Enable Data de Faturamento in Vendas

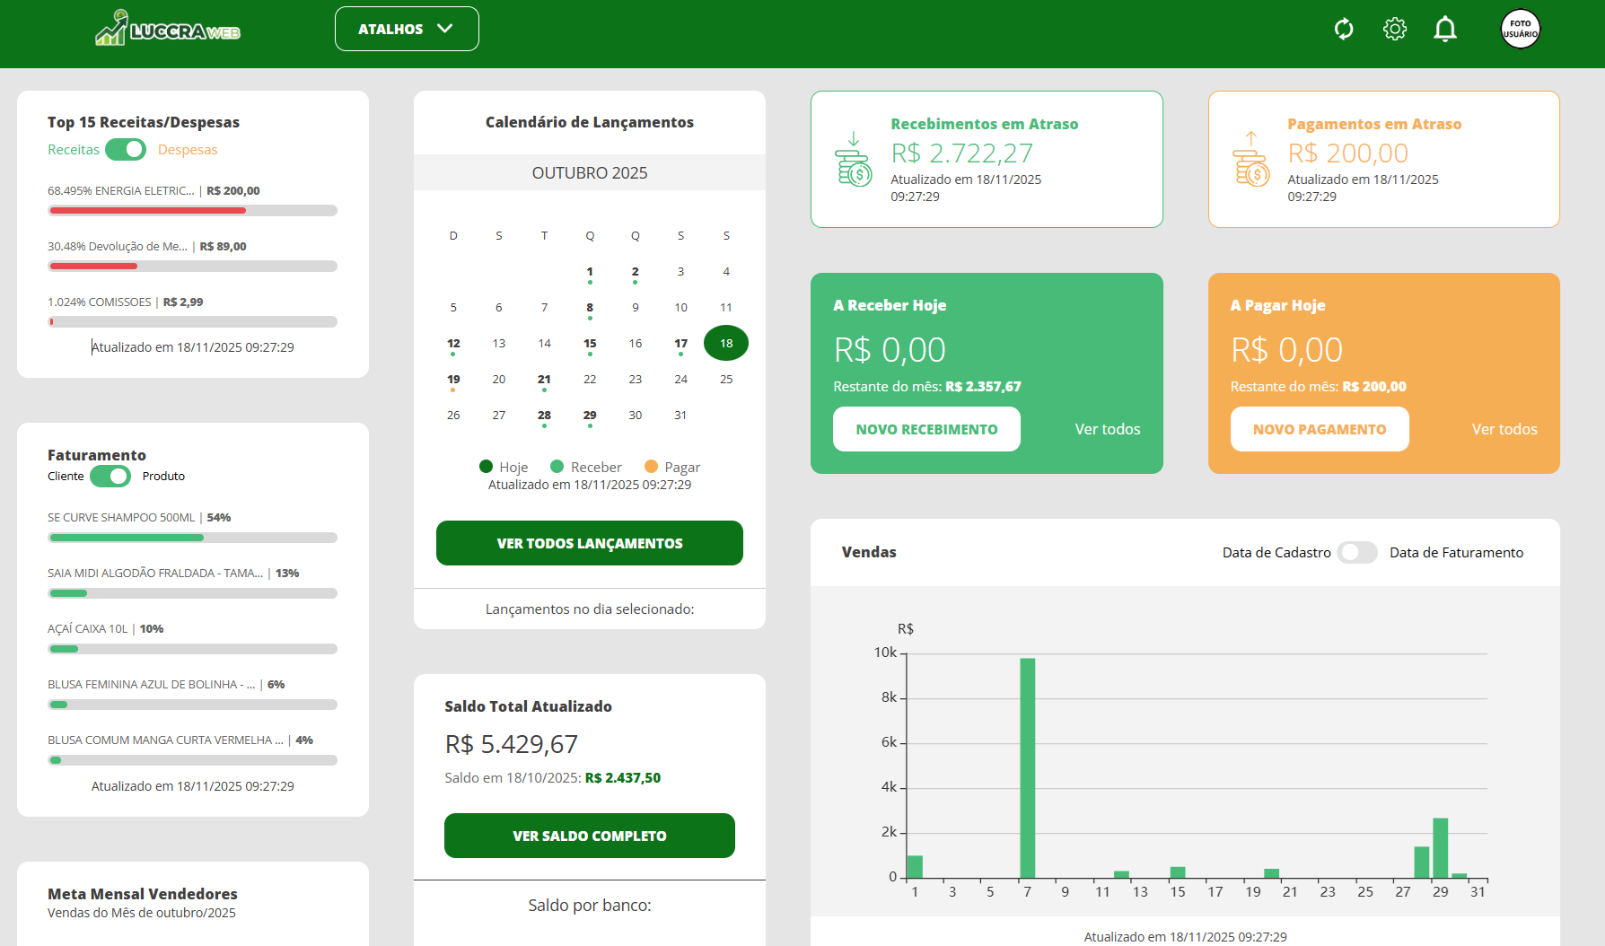pos(1357,553)
